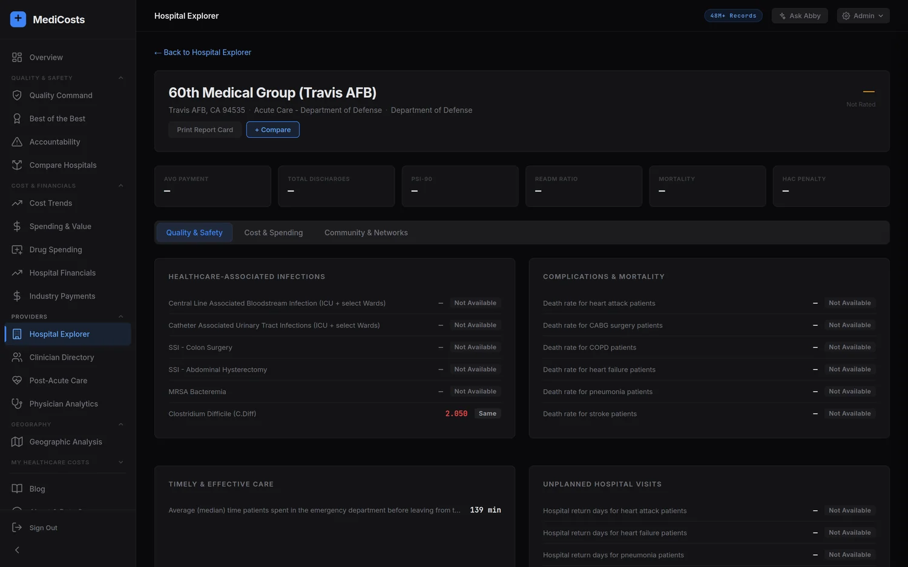Click the TOTAL DISCHARGES stat card
Viewport: 908px width, 567px height.
tap(337, 186)
